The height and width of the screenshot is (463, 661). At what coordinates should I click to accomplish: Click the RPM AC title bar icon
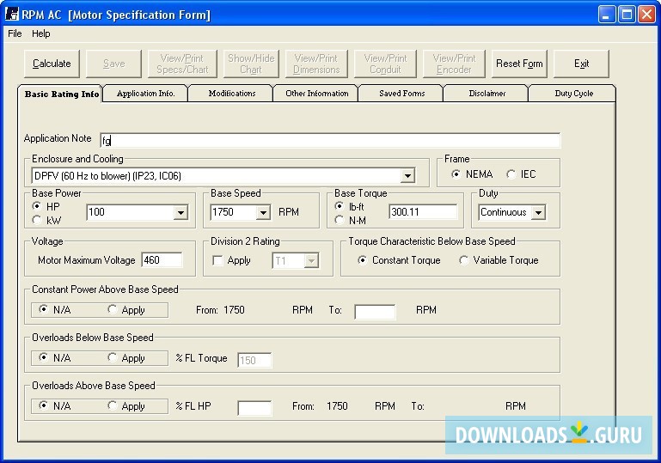pyautogui.click(x=12, y=15)
